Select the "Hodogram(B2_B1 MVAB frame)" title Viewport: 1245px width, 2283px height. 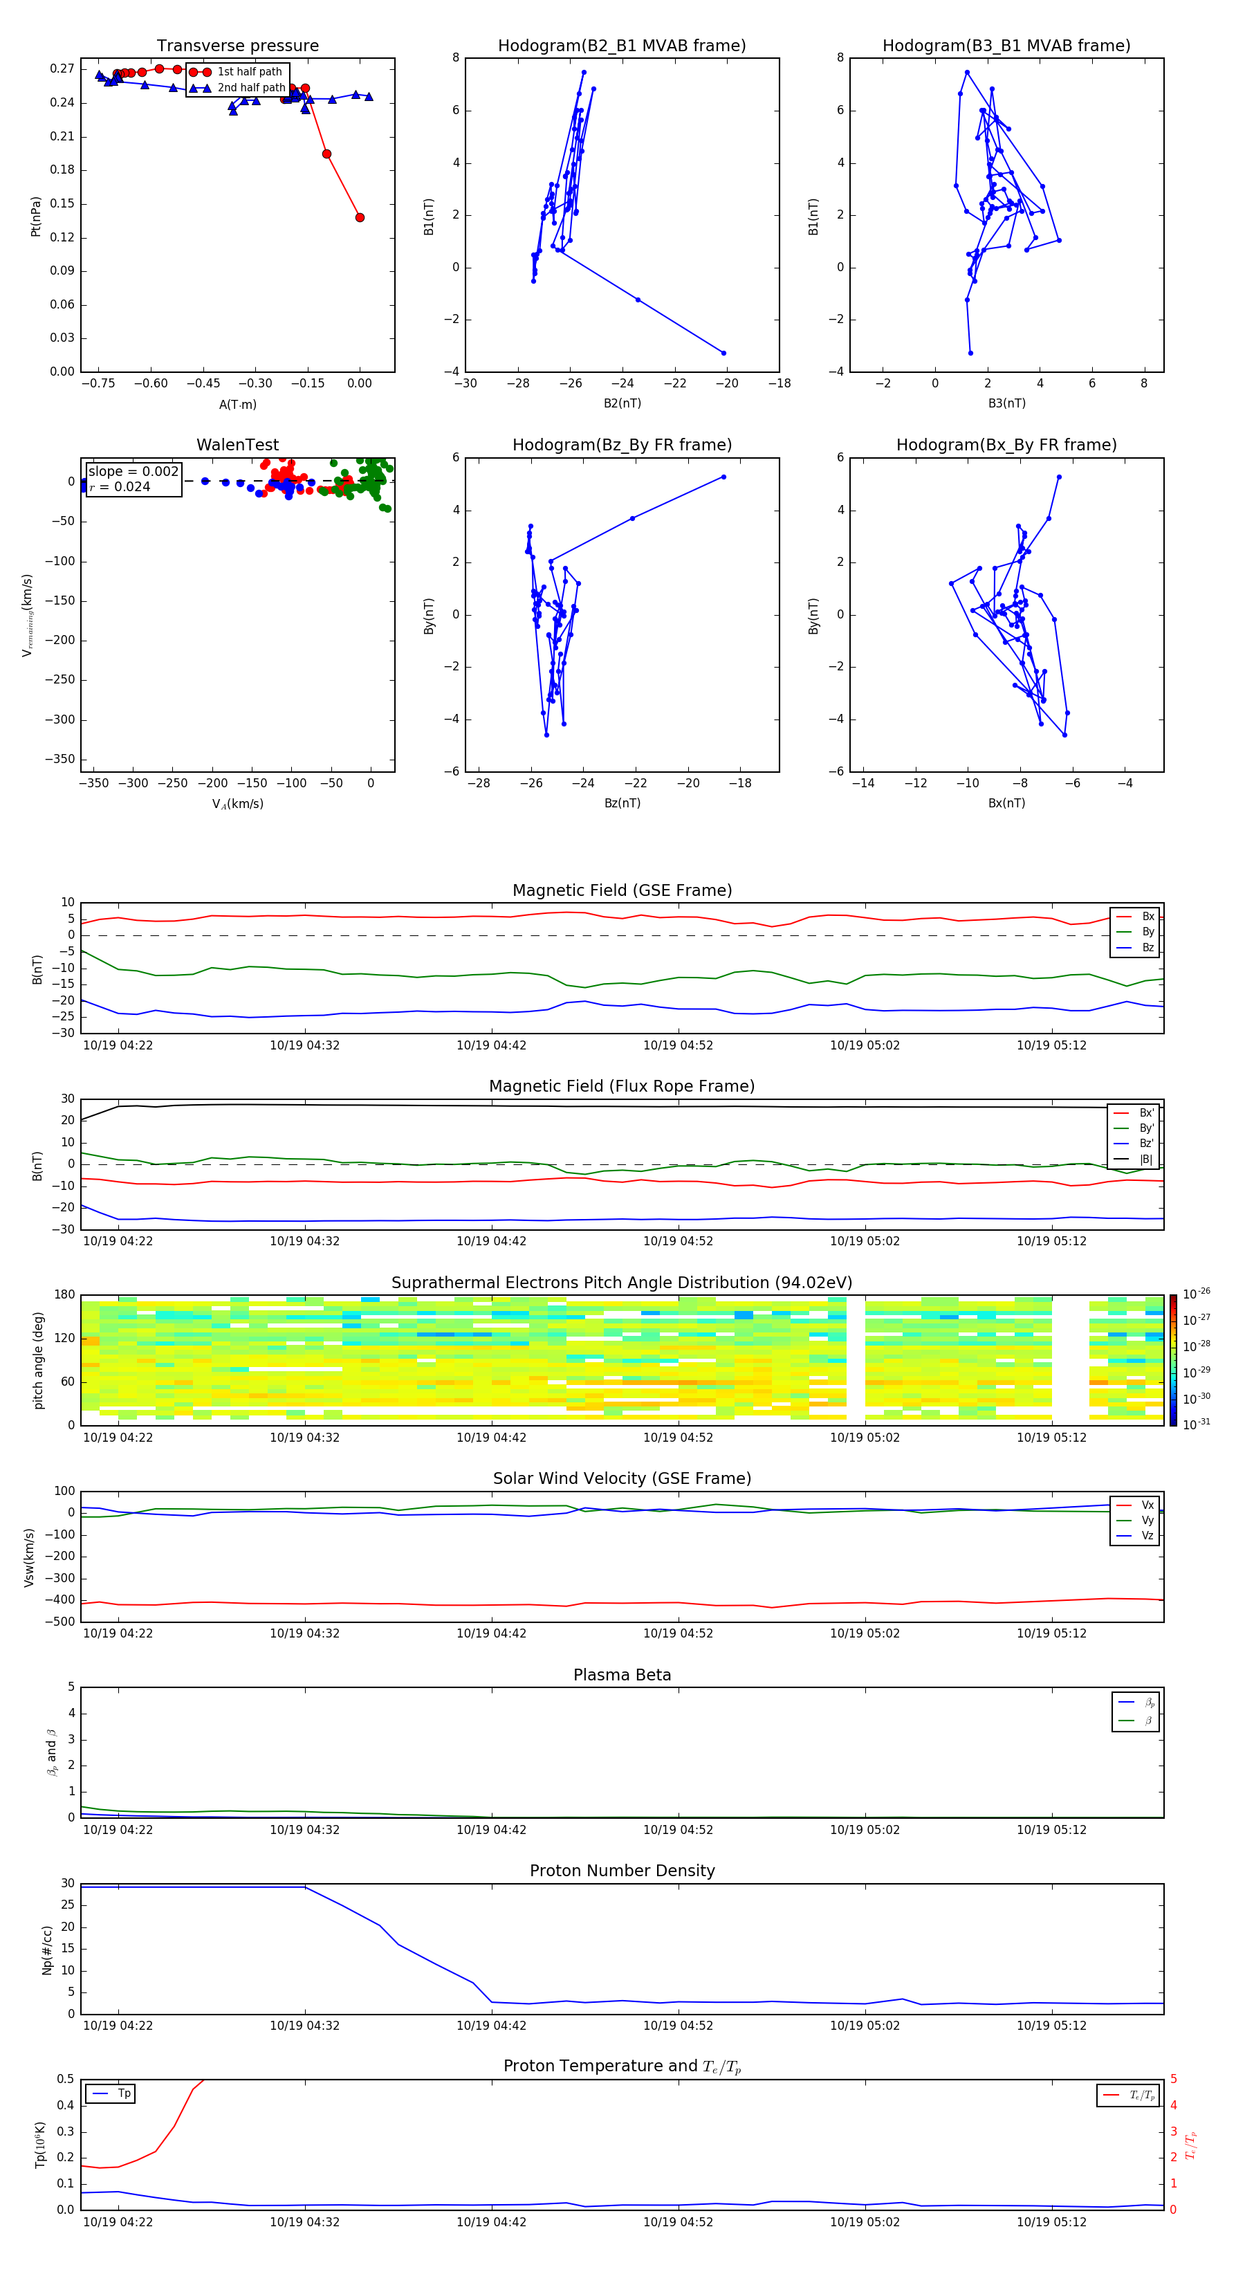click(x=622, y=46)
